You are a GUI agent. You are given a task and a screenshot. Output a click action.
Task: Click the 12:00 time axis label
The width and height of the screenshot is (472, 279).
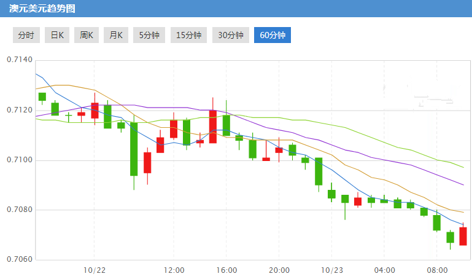pyautogui.click(x=174, y=270)
